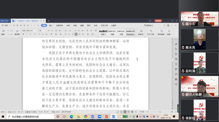
Task: Click the zoom slider handle in status bar
Action: tap(160, 112)
